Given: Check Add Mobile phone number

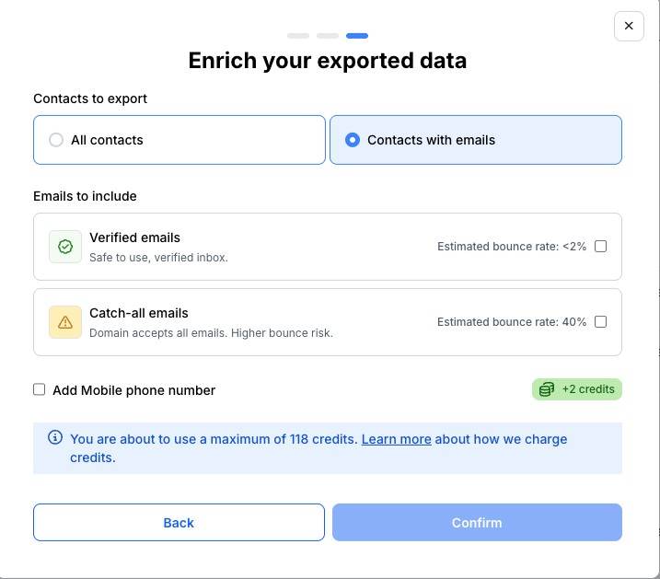Looking at the screenshot, I should click(40, 389).
